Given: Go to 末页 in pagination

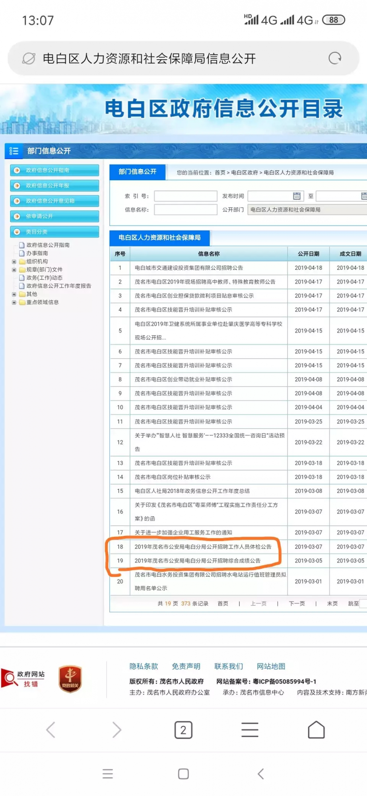Looking at the screenshot, I should [x=332, y=603].
